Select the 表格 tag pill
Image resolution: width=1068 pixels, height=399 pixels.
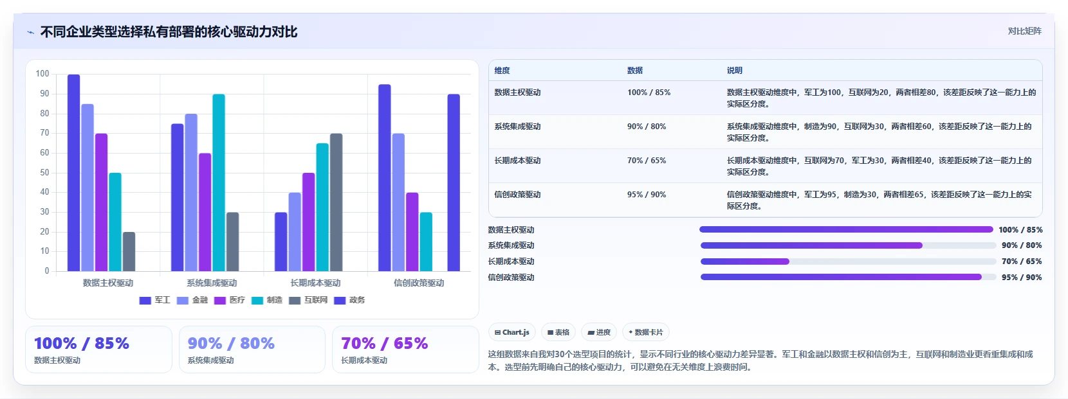click(x=558, y=332)
